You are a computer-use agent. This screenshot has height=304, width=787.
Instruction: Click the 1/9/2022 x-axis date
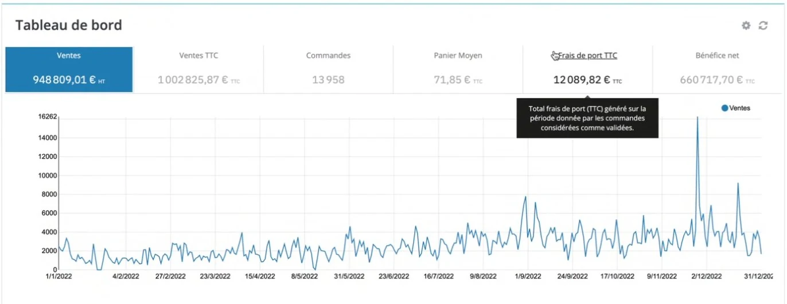[x=528, y=276]
